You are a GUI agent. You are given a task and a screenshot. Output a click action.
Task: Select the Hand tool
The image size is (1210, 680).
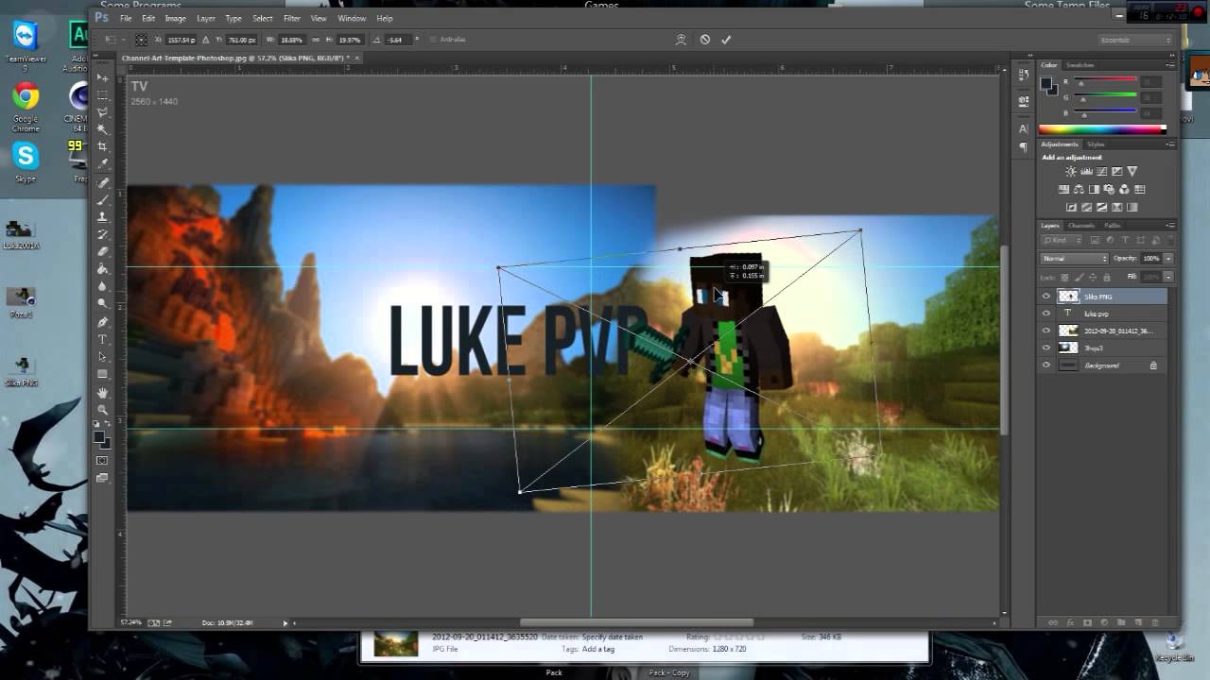click(x=103, y=392)
